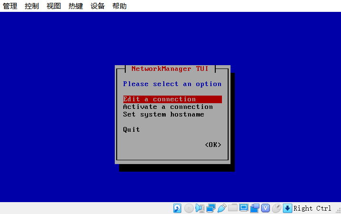341x214 pixels.
Task: Open the 热键 menu
Action: 76,6
